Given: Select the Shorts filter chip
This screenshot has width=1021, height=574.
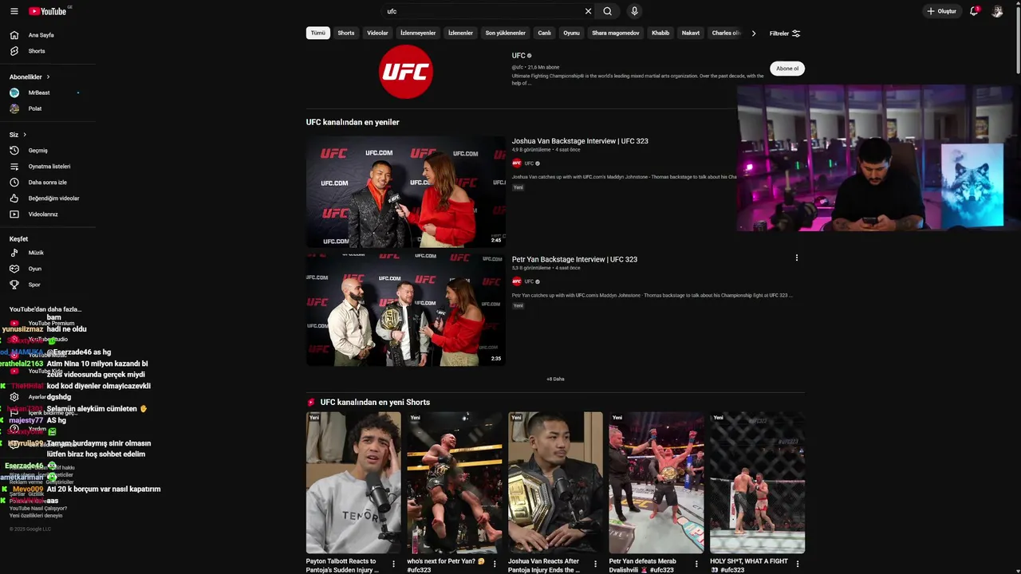Looking at the screenshot, I should coord(346,33).
